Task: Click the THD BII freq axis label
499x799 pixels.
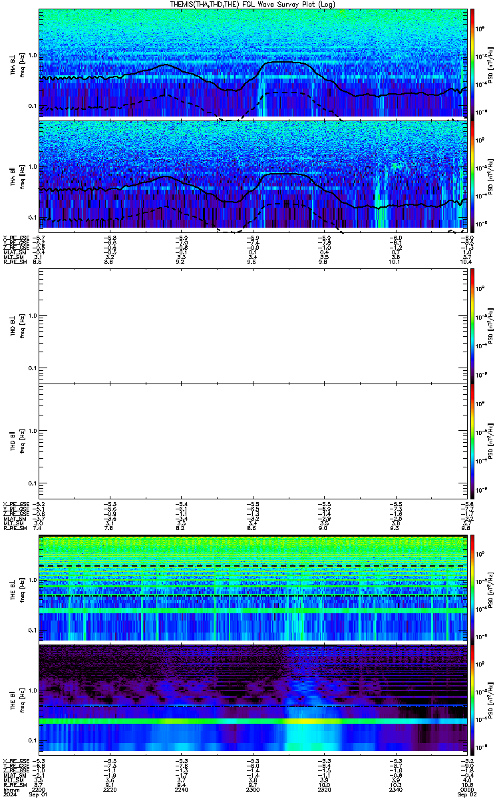Action: pos(22,441)
